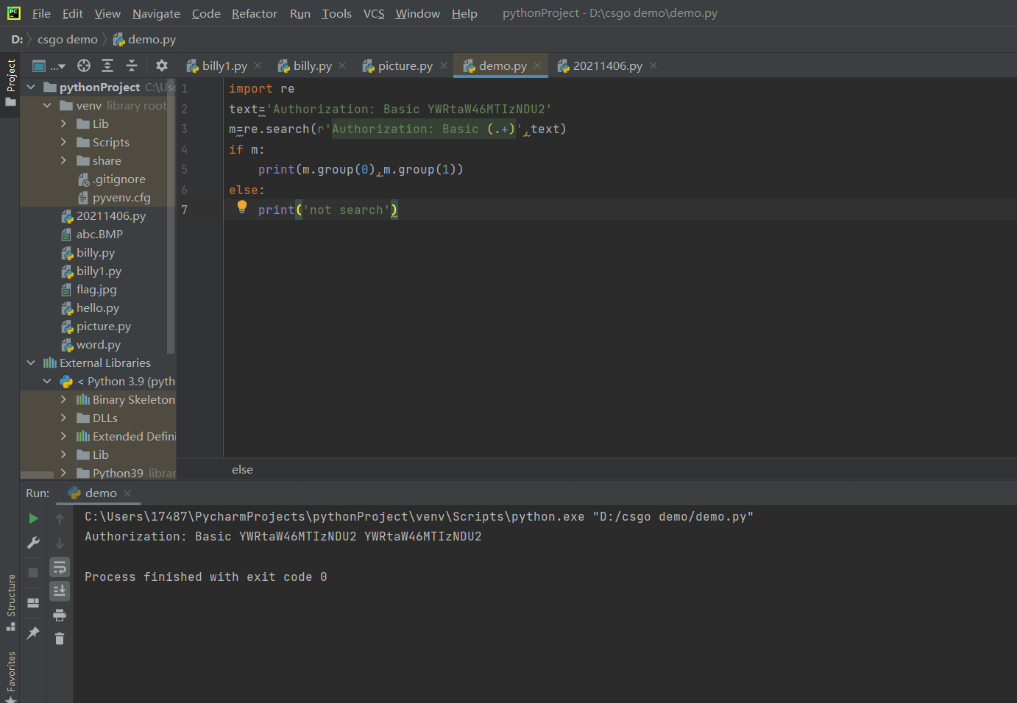
Task: Open the VCS menu
Action: [374, 13]
